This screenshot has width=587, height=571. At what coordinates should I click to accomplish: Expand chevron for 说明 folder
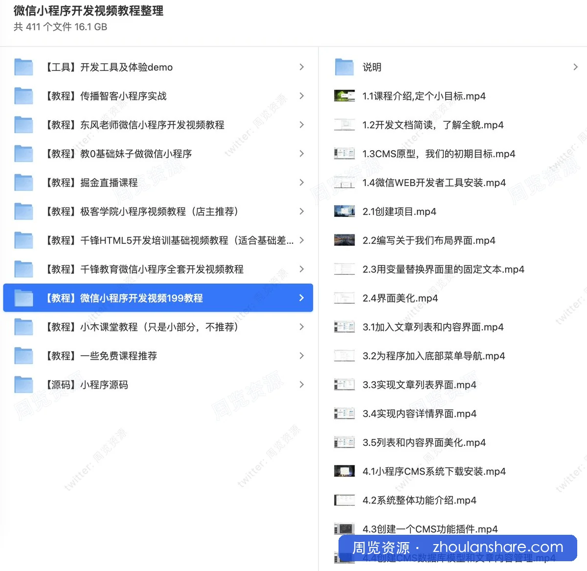pos(575,67)
